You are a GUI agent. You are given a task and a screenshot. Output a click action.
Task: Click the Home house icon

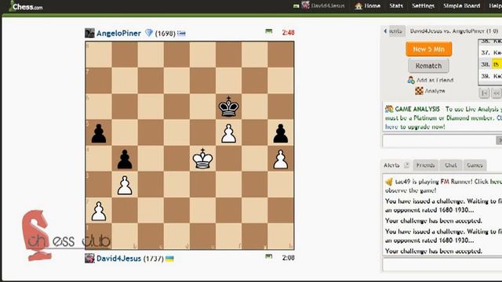358,5
